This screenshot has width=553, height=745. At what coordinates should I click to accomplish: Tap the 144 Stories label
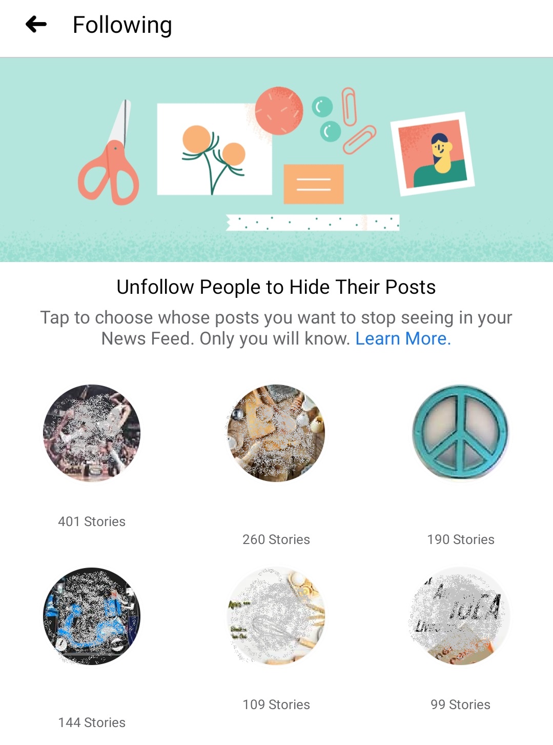[92, 722]
